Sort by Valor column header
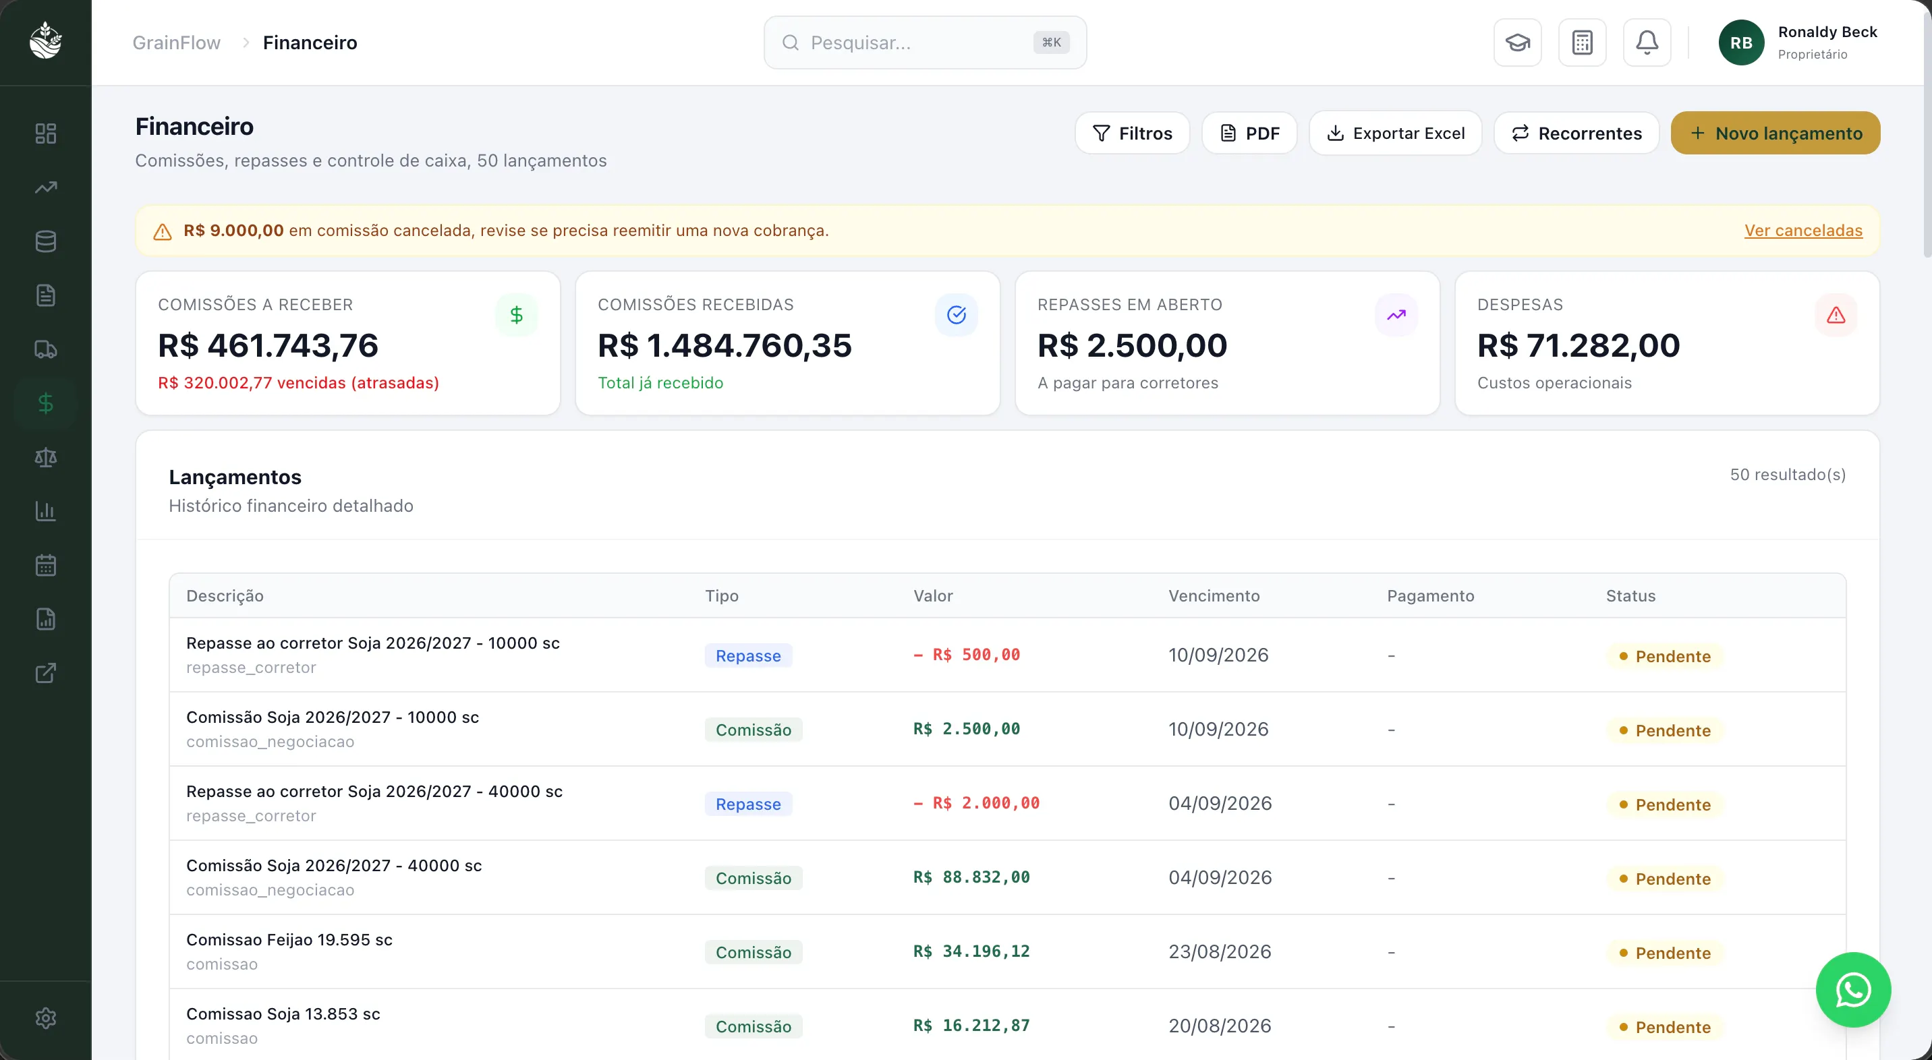 point(933,596)
